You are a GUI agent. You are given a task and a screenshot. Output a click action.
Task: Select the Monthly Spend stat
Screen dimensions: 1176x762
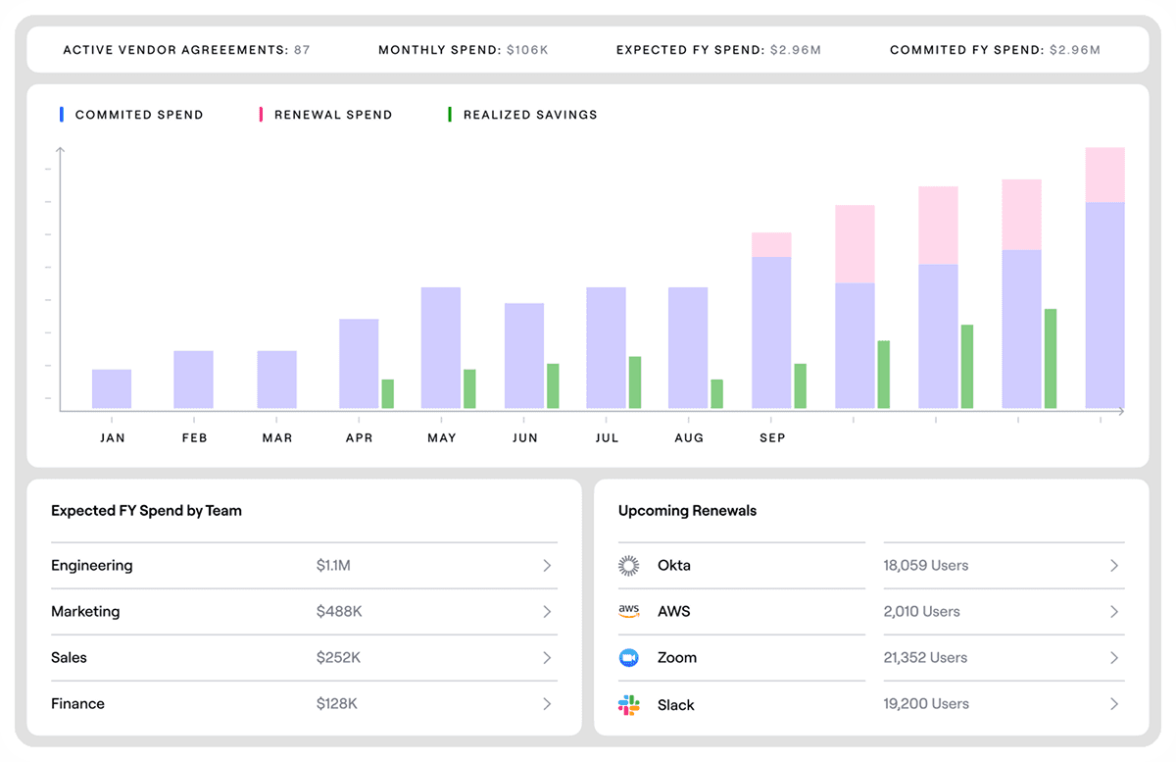pyautogui.click(x=464, y=49)
